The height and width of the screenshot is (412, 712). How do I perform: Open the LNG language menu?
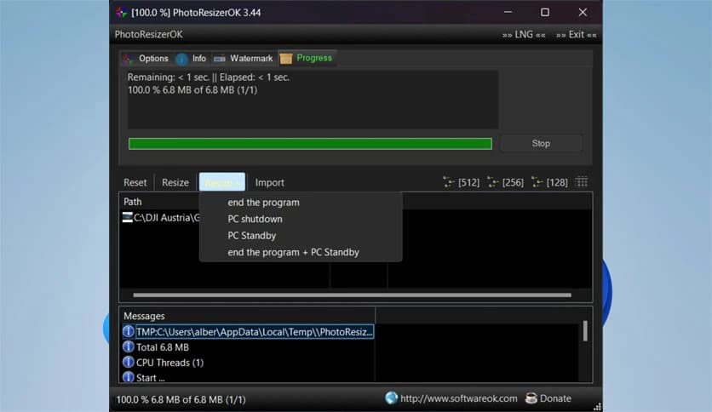point(524,35)
